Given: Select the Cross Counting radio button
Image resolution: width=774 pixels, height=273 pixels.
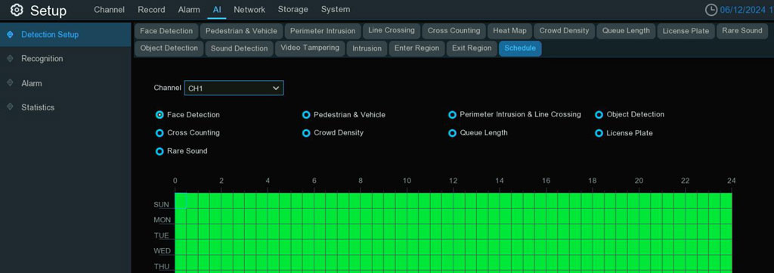Looking at the screenshot, I should click(159, 133).
